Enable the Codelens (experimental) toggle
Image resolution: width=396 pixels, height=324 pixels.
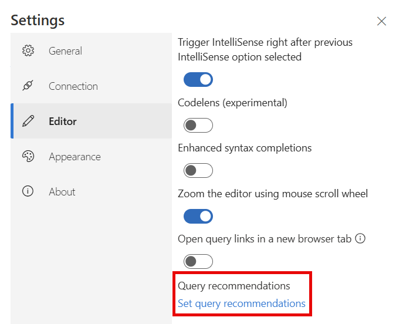click(x=198, y=125)
